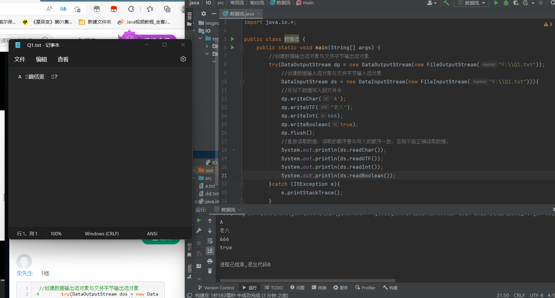Screen dimensions: 555x298
Task: Run with profiler clock icon
Action: [x=525, y=3]
